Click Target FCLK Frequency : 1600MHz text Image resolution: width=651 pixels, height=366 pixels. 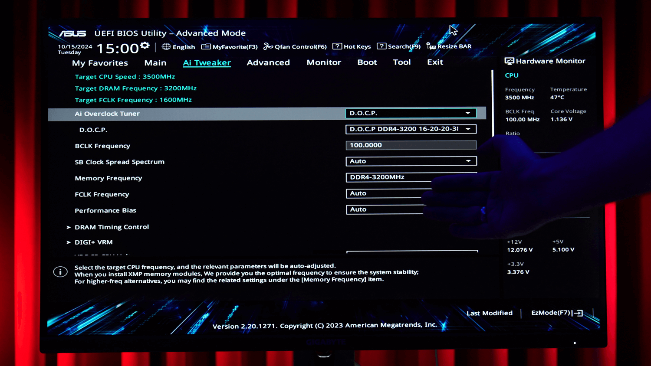(x=133, y=100)
